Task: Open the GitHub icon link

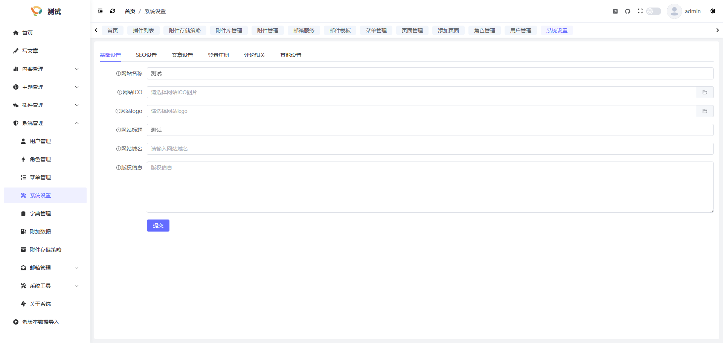Action: pyautogui.click(x=627, y=11)
